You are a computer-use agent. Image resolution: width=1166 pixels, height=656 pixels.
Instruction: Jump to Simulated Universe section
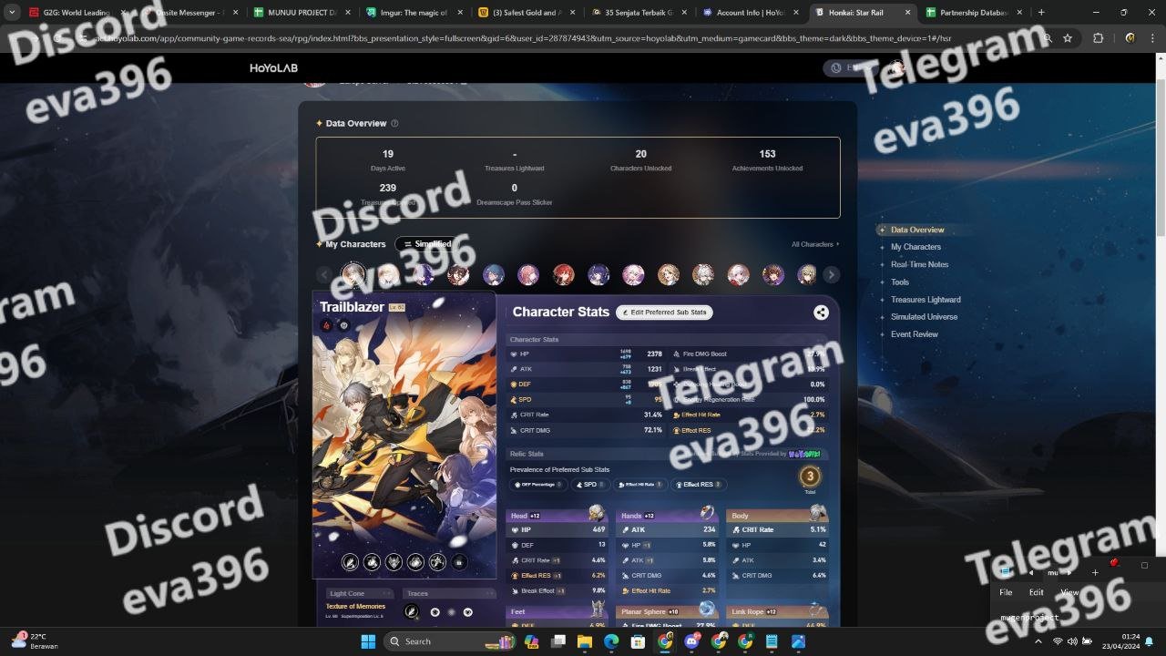[924, 316]
